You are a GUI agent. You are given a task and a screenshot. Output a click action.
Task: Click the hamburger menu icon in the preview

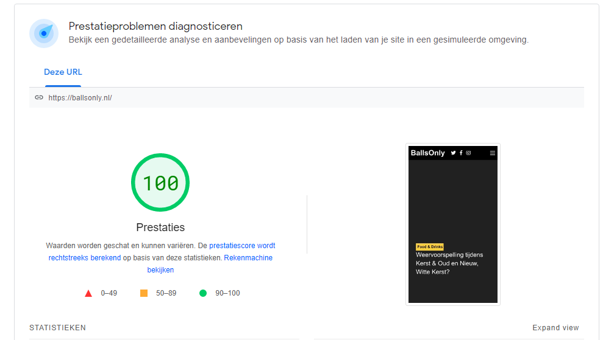click(x=492, y=153)
